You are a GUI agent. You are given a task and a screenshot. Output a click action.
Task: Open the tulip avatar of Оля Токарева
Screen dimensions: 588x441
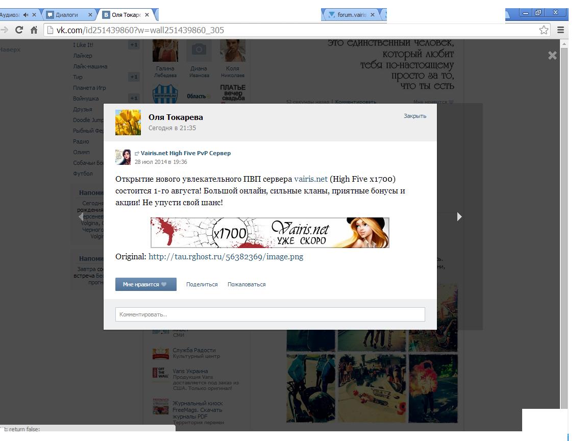point(128,122)
